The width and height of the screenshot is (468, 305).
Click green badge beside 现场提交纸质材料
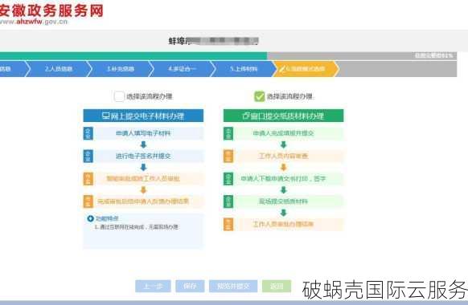coord(228,201)
